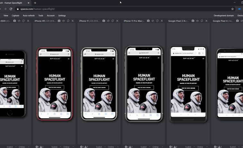
Task: Close the iPhone XR device panel
Action: [x=73, y=21]
